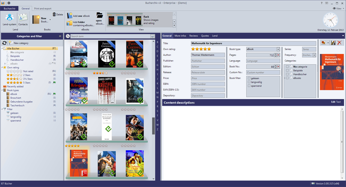Check the langweilig book filter
This screenshot has height=187, width=346.
[x=249, y=82]
